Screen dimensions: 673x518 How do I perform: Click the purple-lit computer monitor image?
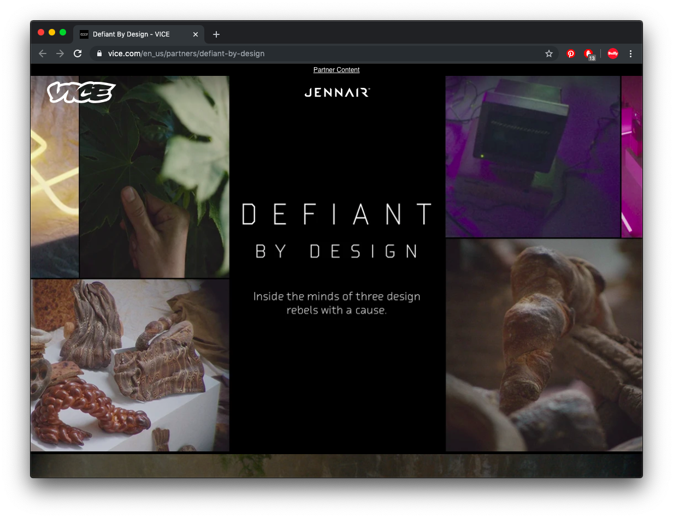pyautogui.click(x=533, y=157)
